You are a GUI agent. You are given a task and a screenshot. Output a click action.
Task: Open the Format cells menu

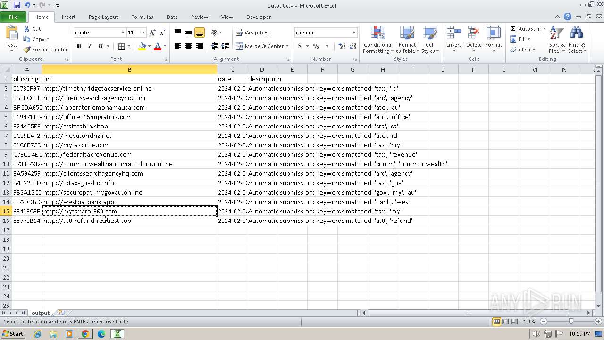494,40
